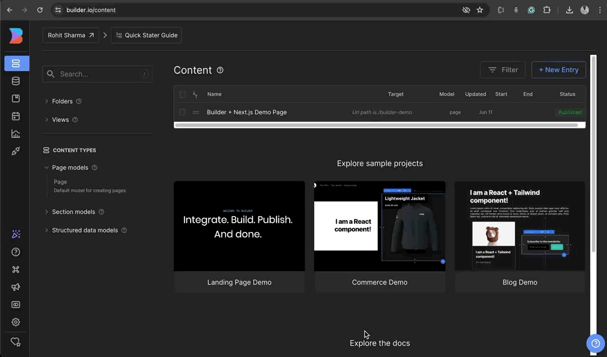Click the horizontal scrollbar below the table

(x=377, y=125)
